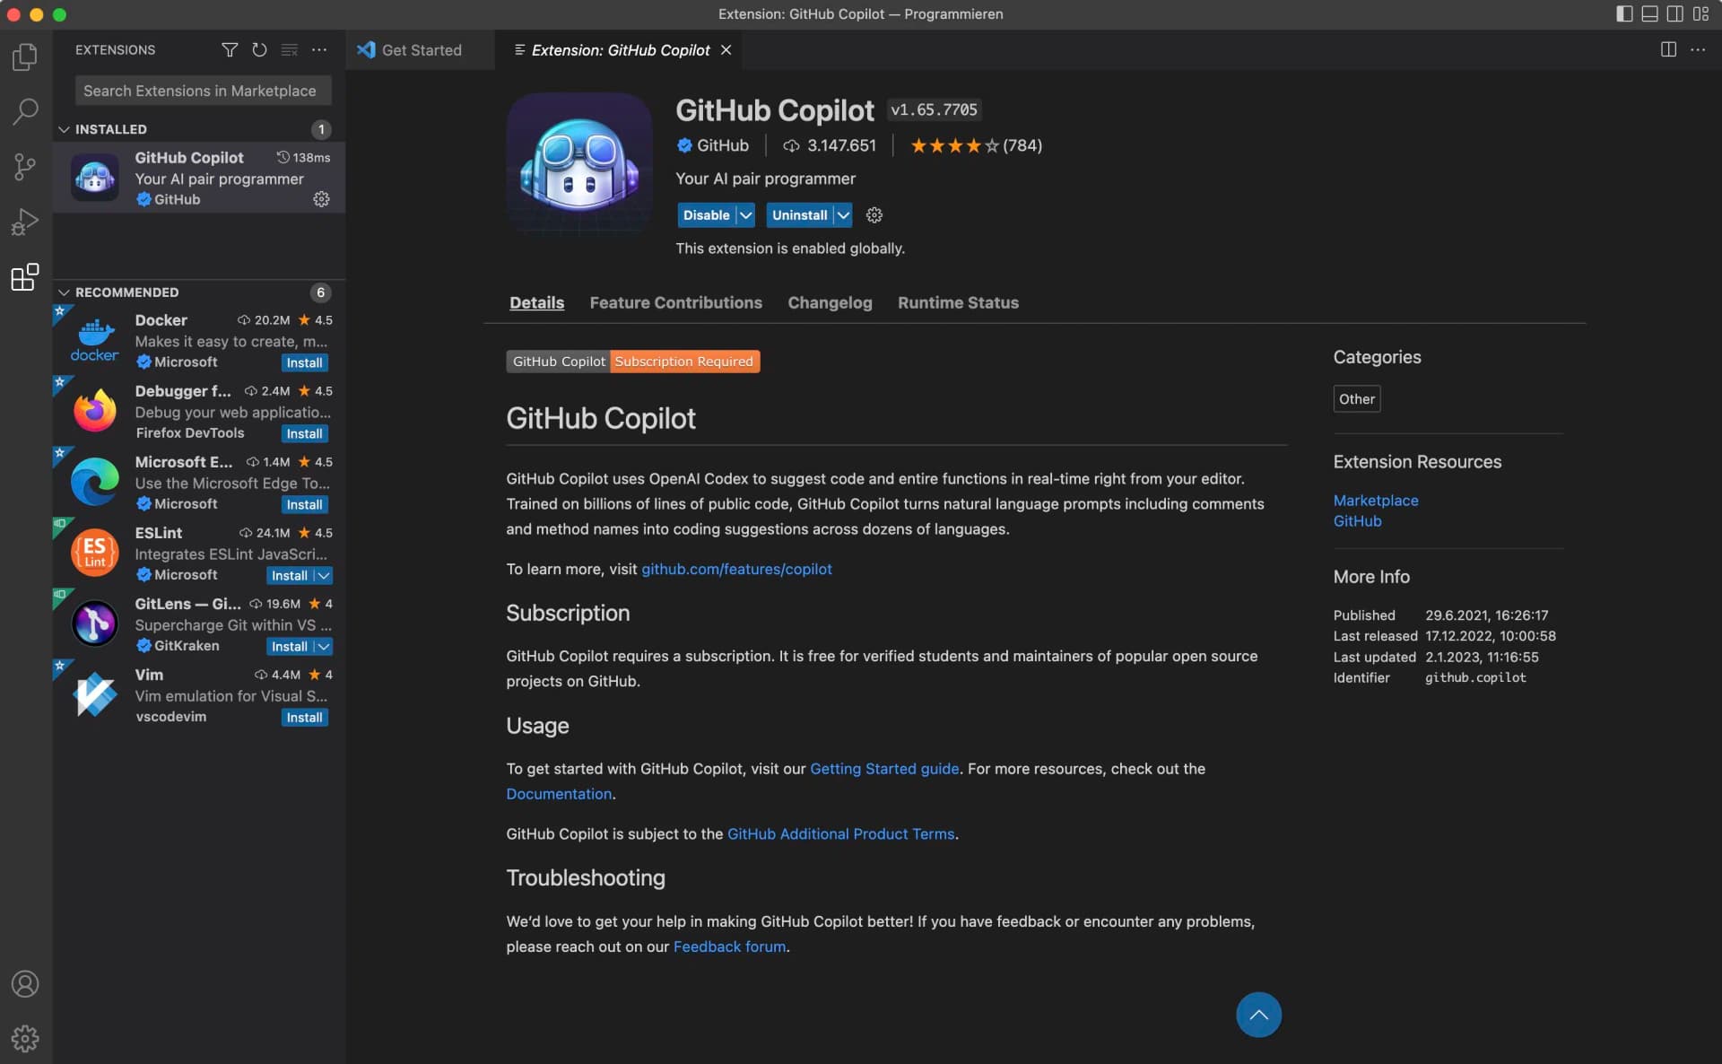Collapse the RECOMMENDED section
Image resolution: width=1722 pixels, height=1064 pixels.
[x=64, y=292]
